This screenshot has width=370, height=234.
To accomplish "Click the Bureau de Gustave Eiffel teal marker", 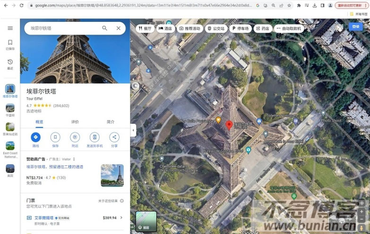I will click(x=248, y=150).
